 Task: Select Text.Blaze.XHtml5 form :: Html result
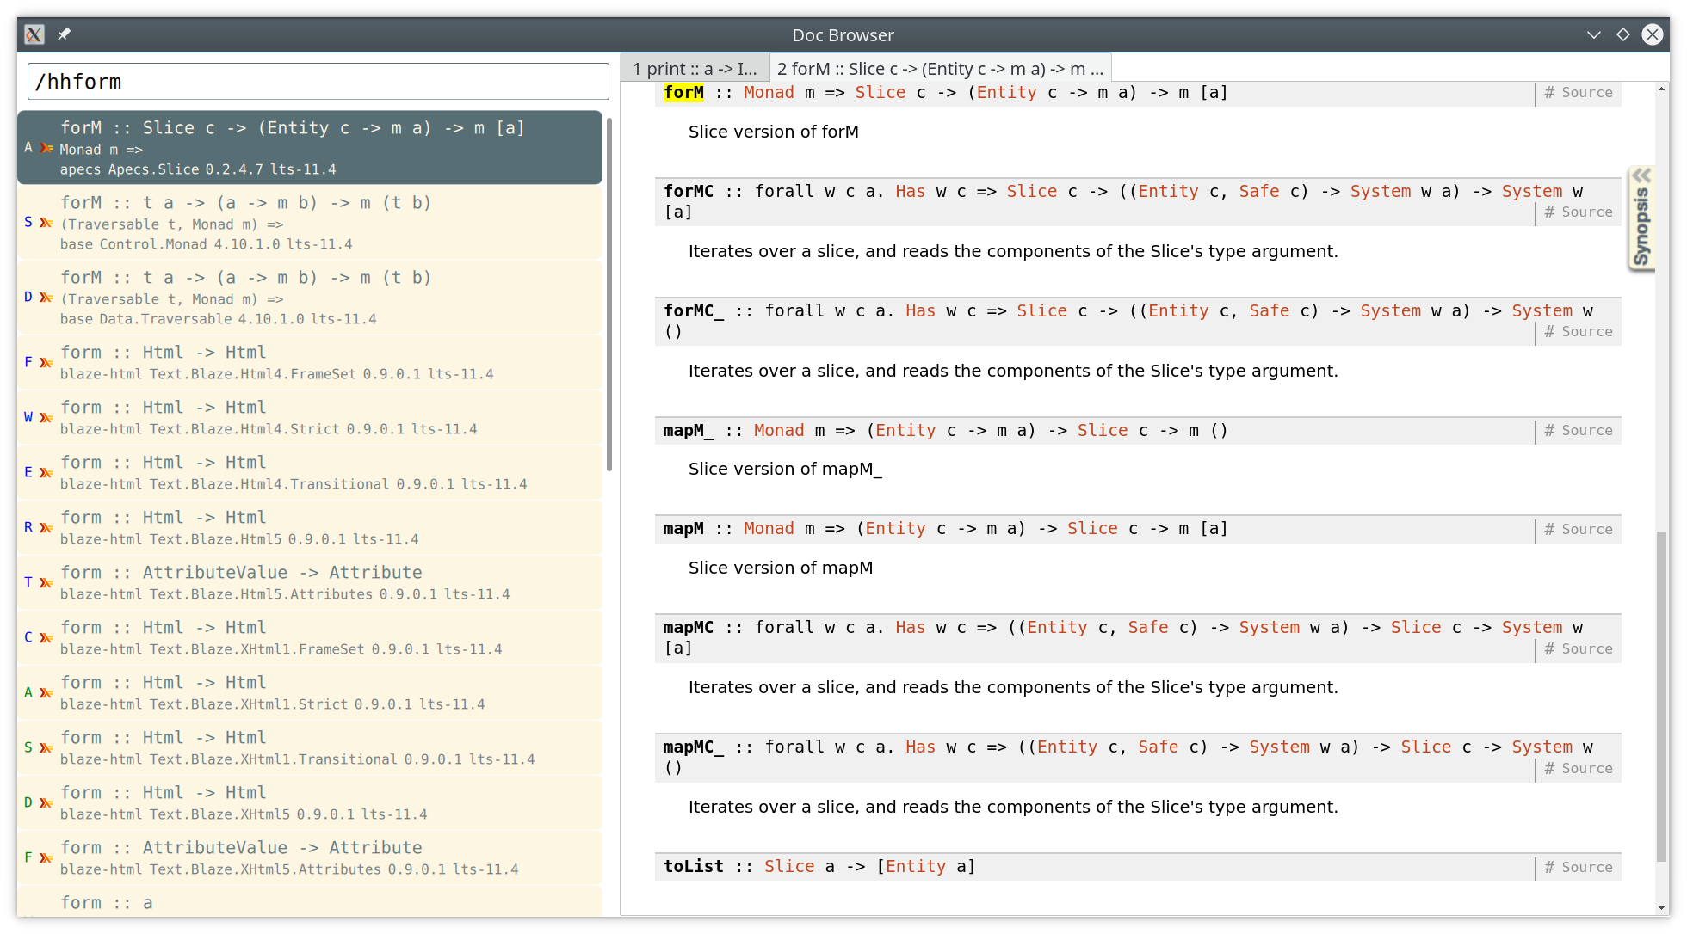310,802
